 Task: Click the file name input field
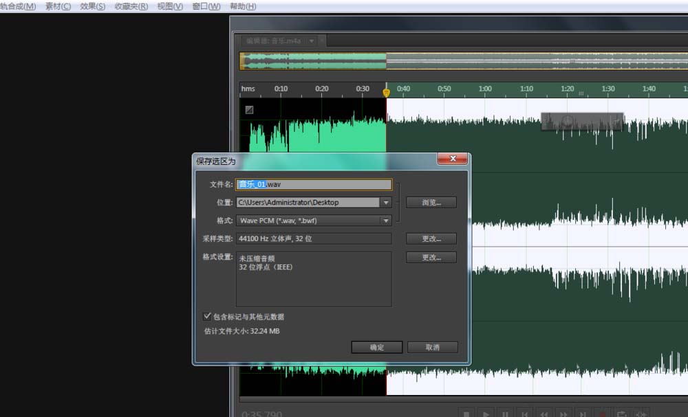(314, 184)
